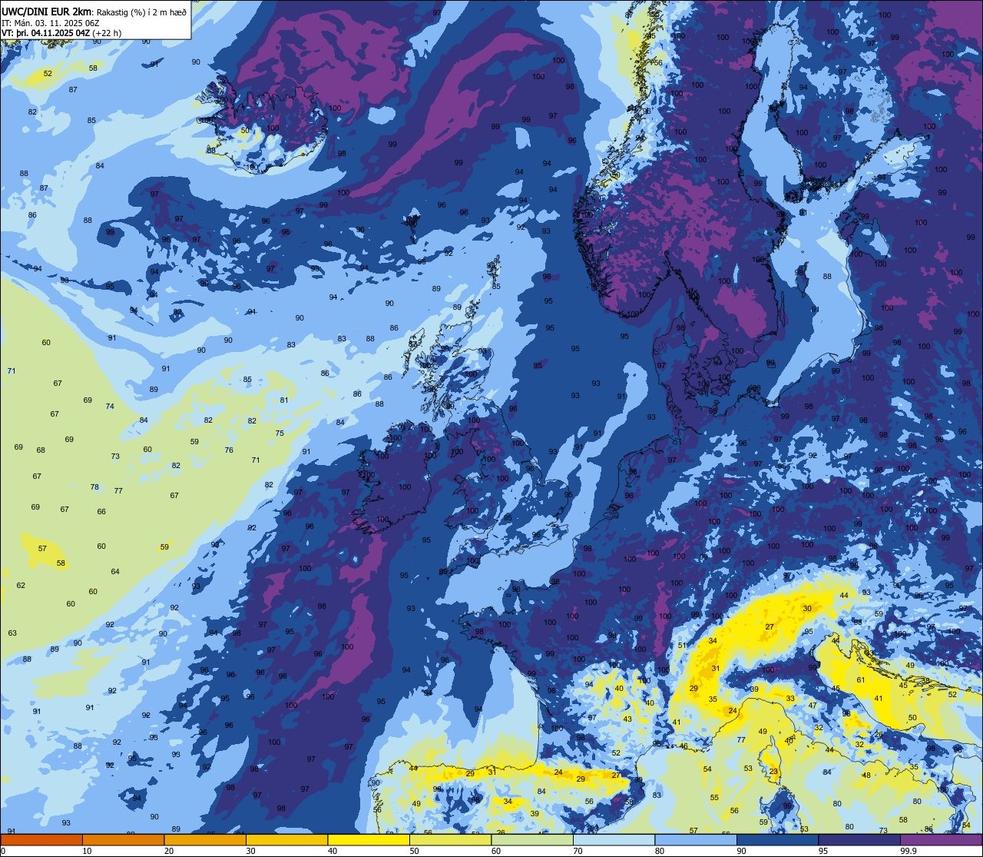983x857 pixels.
Task: Select the pale yellow 50–60 legend swatch
Action: click(450, 839)
